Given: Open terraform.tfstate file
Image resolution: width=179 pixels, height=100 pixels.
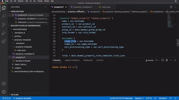Looking at the screenshot, I should tap(28, 61).
